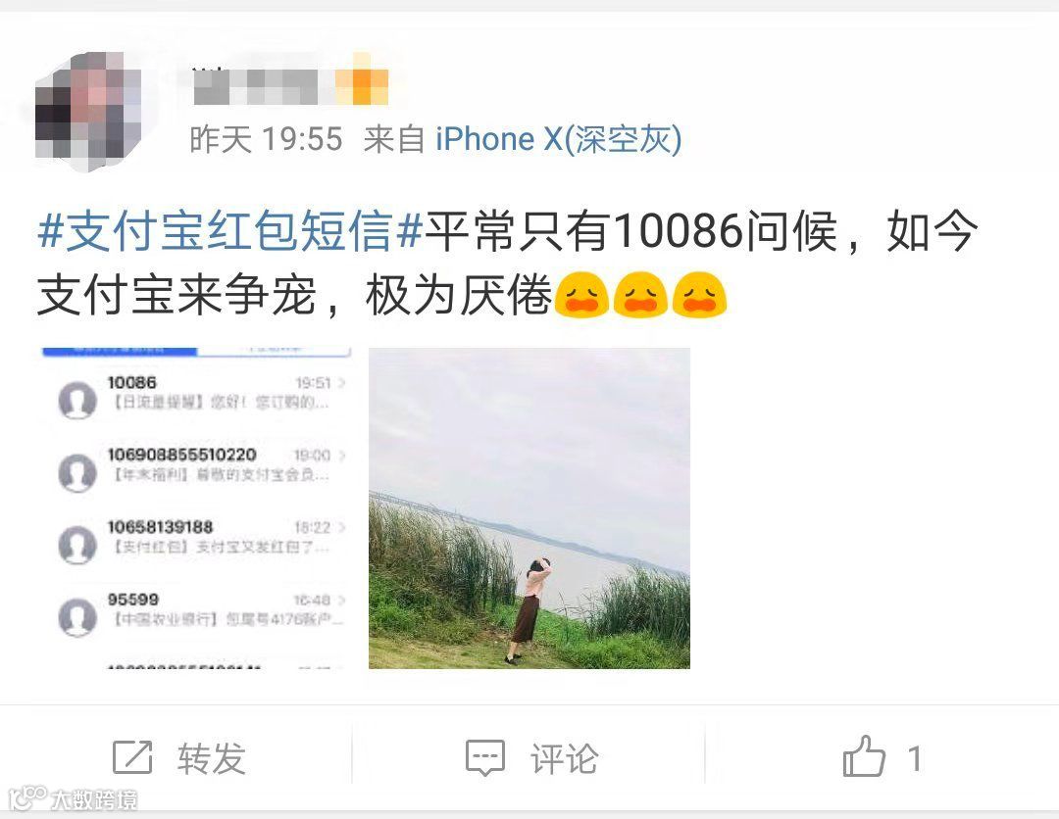Tap the 评论 button label
The height and width of the screenshot is (819, 1059).
564,758
